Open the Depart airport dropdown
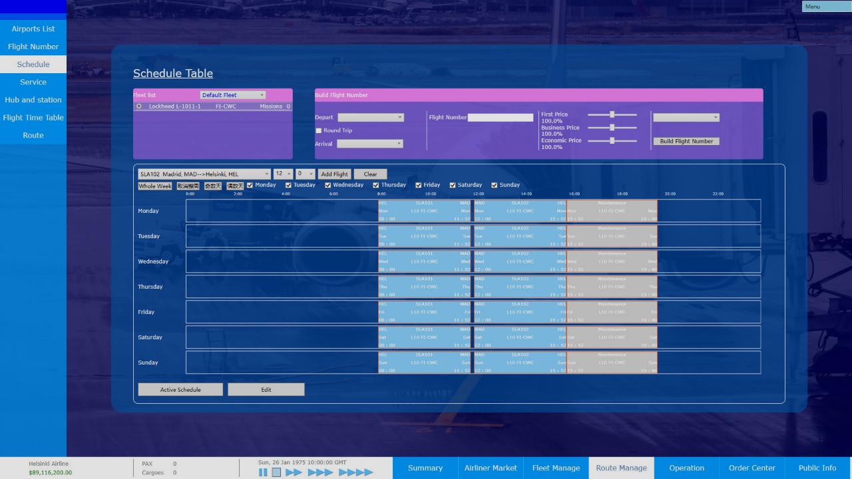Viewport: 852px width, 479px height. pyautogui.click(x=371, y=117)
